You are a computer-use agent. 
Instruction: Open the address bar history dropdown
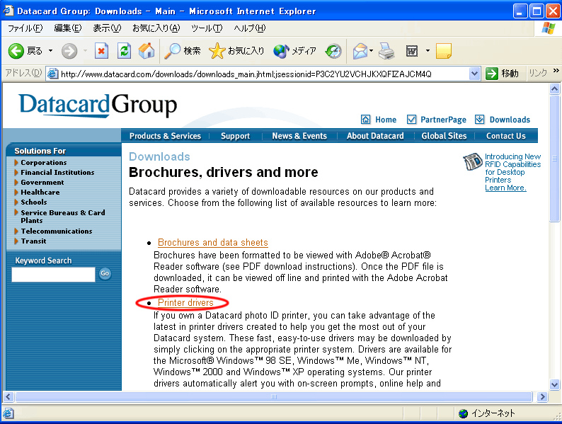[474, 74]
